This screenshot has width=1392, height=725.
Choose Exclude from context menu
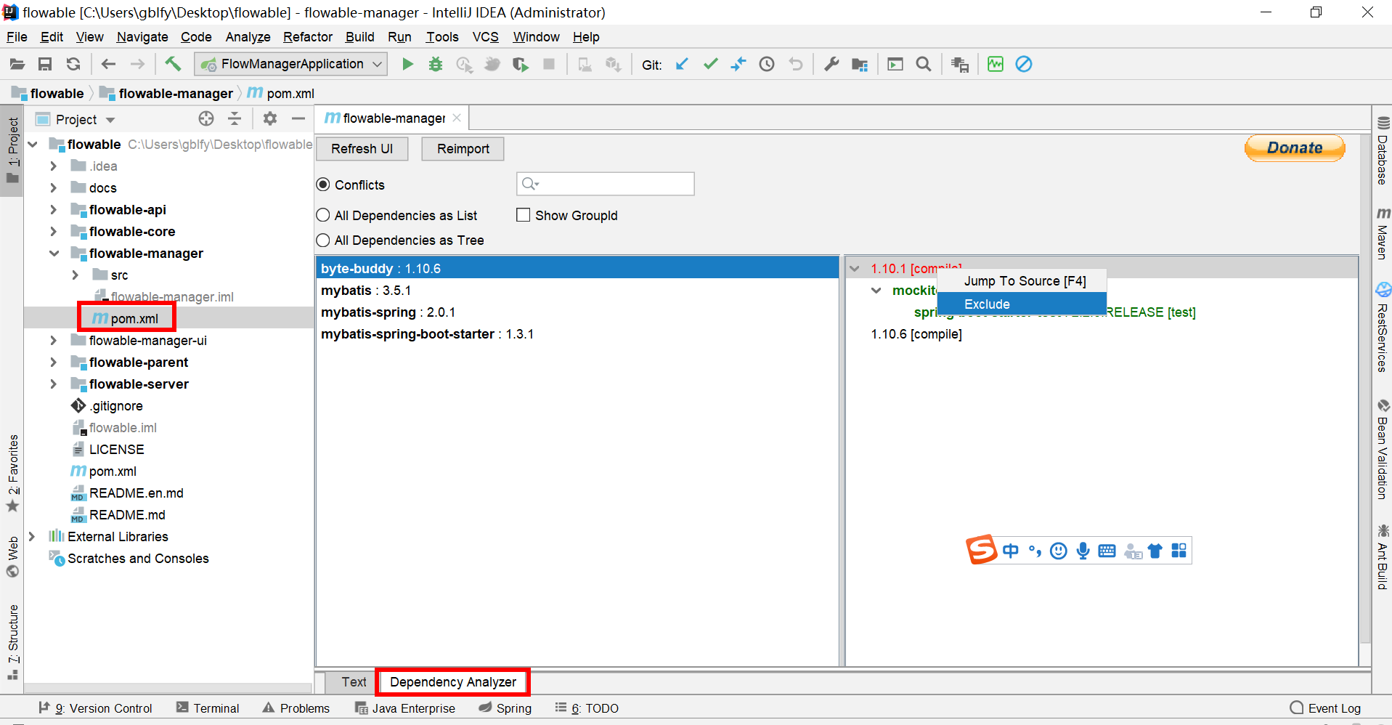1022,304
